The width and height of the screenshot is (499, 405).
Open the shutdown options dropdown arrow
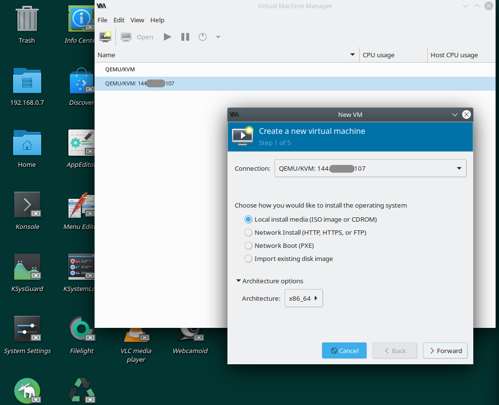tap(218, 37)
